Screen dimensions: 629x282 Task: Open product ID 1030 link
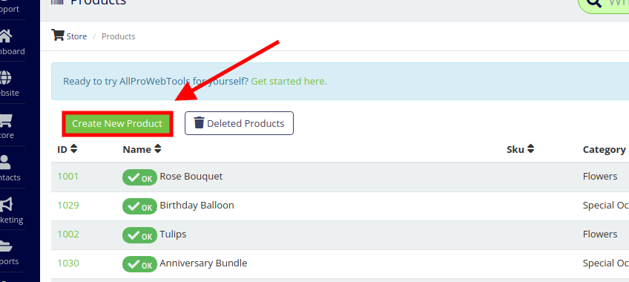point(68,263)
